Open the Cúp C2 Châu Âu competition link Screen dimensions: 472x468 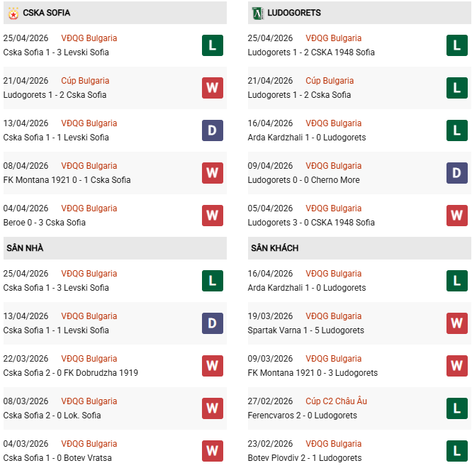[336, 401]
